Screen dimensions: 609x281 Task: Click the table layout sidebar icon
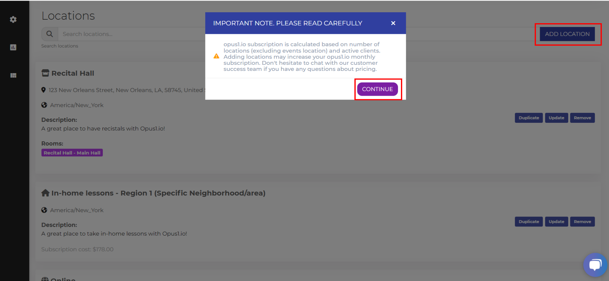pos(13,75)
